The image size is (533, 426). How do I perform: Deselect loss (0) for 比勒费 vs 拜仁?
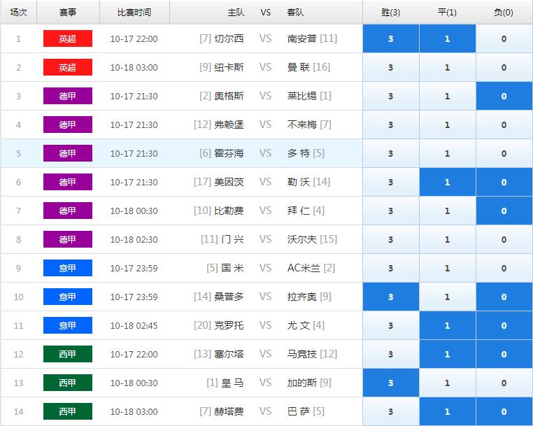coord(504,211)
